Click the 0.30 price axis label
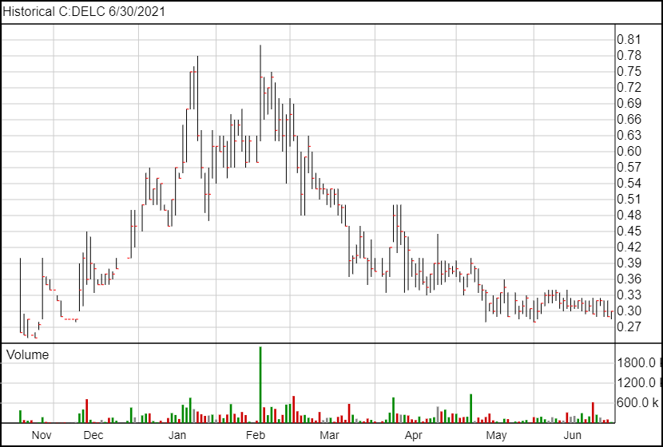The width and height of the screenshot is (663, 447). point(629,311)
